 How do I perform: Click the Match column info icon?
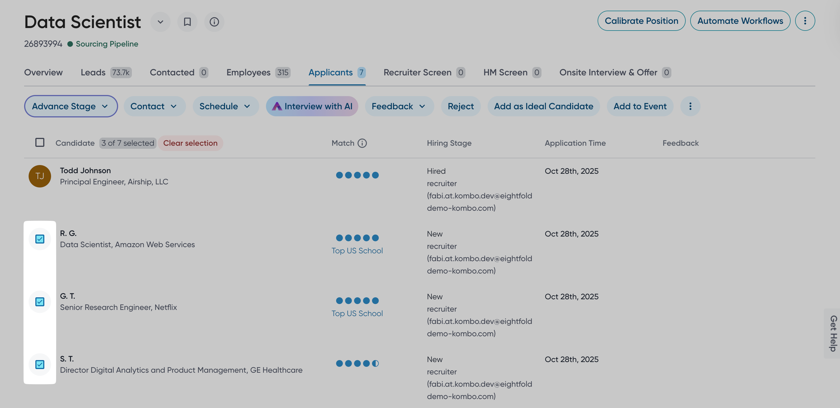tap(362, 143)
